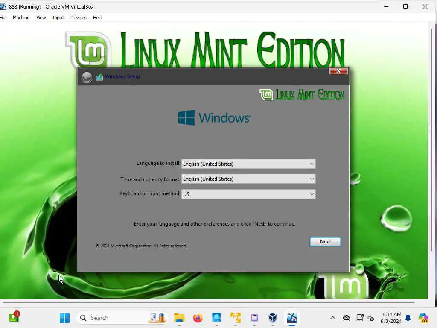This screenshot has height=328, width=437.
Task: Click the back arrow in Windows Setup
Action: tap(87, 77)
